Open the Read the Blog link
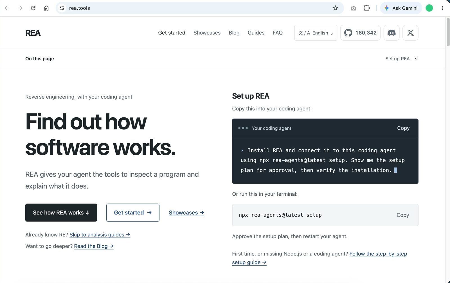 [94, 246]
